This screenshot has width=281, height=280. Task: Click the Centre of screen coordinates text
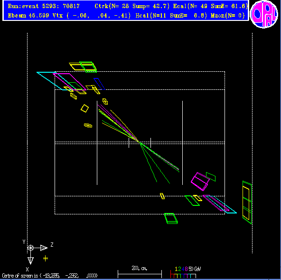pos(50,276)
